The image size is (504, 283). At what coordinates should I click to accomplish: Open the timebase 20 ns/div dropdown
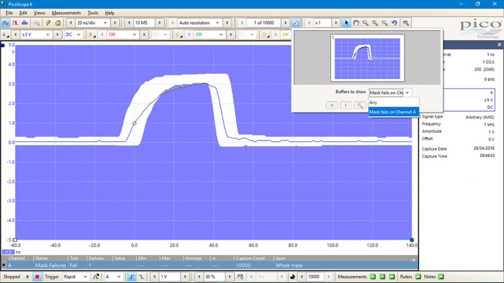click(x=106, y=23)
